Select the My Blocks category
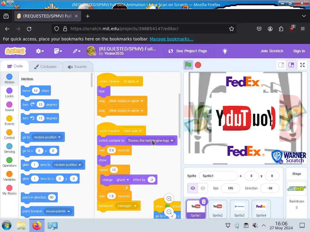The height and width of the screenshot is (232, 310). (x=9, y=190)
